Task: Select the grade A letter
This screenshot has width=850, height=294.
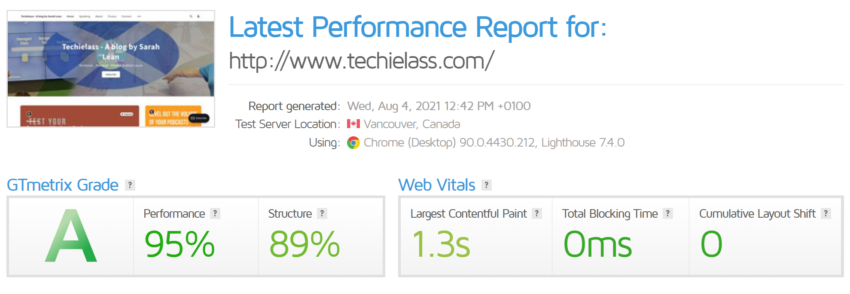Action: coord(71,236)
